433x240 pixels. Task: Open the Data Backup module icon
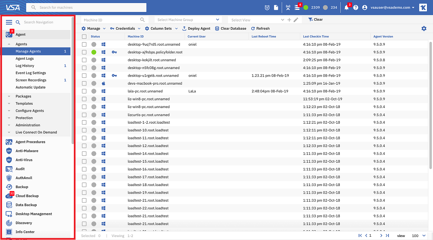[9, 205]
